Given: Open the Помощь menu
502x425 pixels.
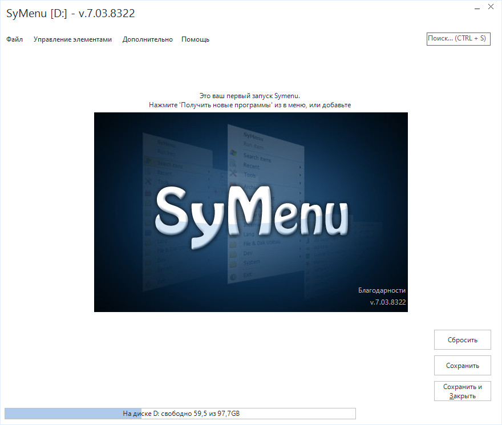Looking at the screenshot, I should coord(195,39).
